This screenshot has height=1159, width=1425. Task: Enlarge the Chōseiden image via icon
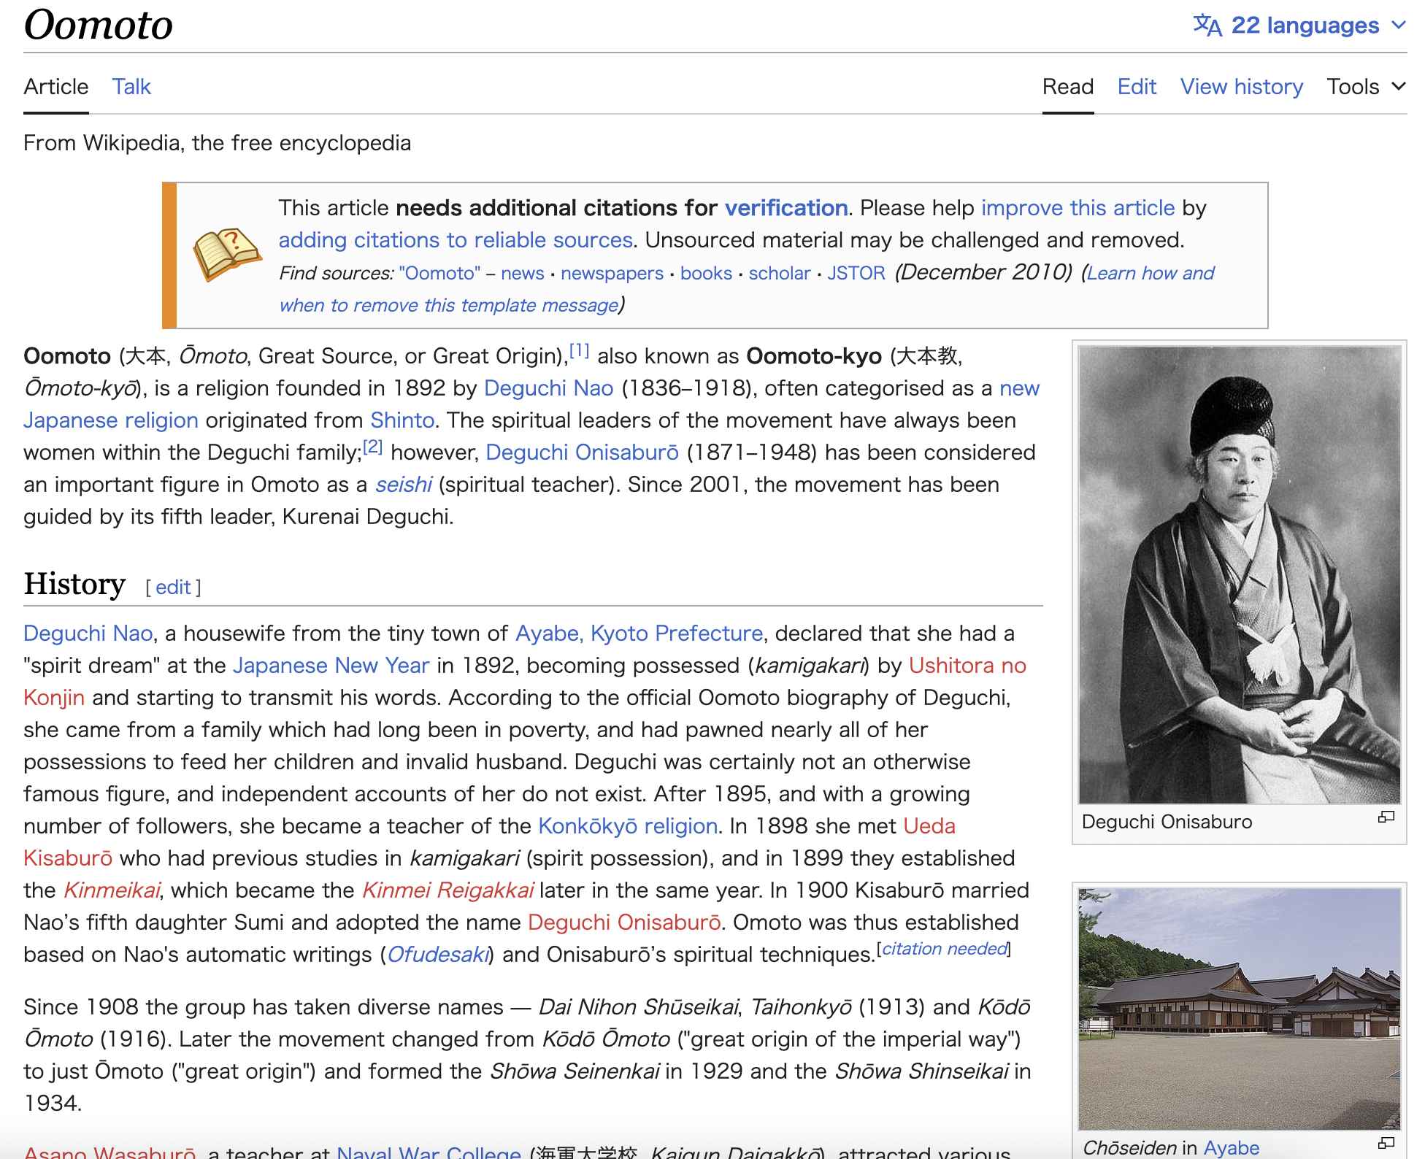[1386, 1144]
